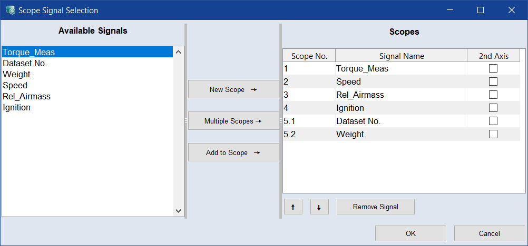Enable 2nd Axis for Torque_Meas
The image size is (528, 246).
pos(493,68)
